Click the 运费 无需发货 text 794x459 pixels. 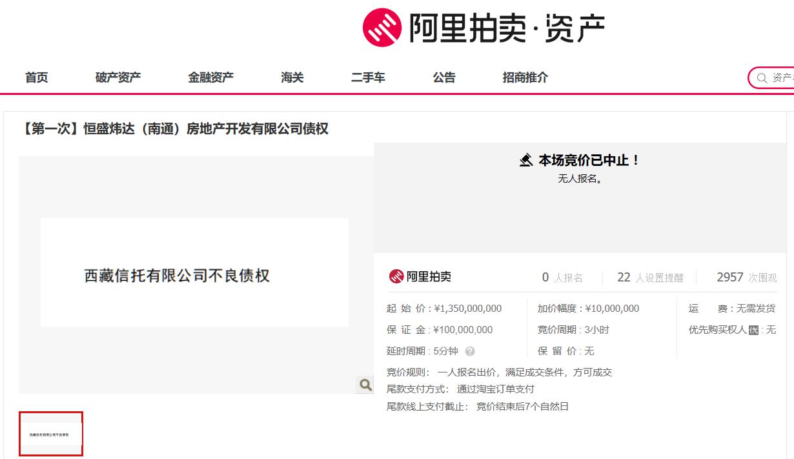pos(732,309)
